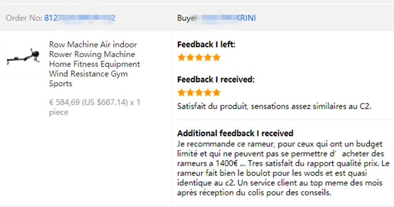The height and width of the screenshot is (207, 394).
Task: Open the buyer profile link ending KRINI
Action: click(x=229, y=18)
